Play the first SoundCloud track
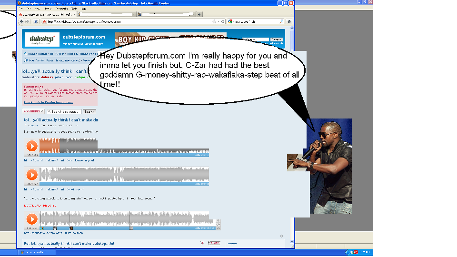This screenshot has height=257, width=457. pyautogui.click(x=32, y=146)
